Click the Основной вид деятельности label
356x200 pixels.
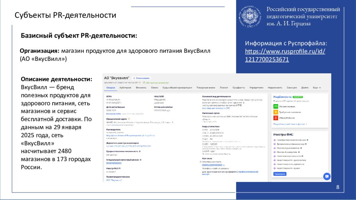(216, 97)
